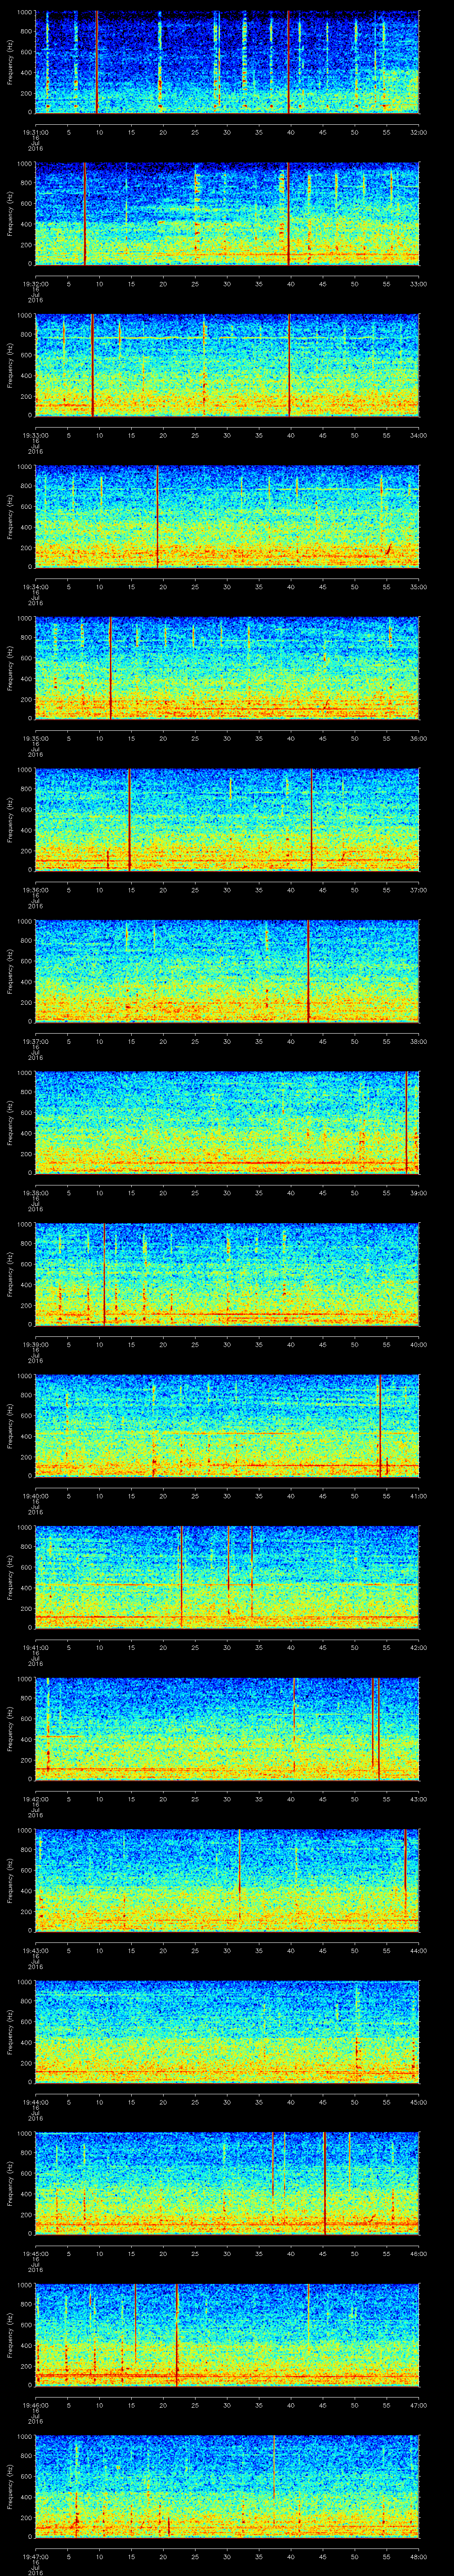This screenshot has height=2576, width=454.
Task: Select the spectrogram starting at 19:38:00
Action: pos(227,1123)
